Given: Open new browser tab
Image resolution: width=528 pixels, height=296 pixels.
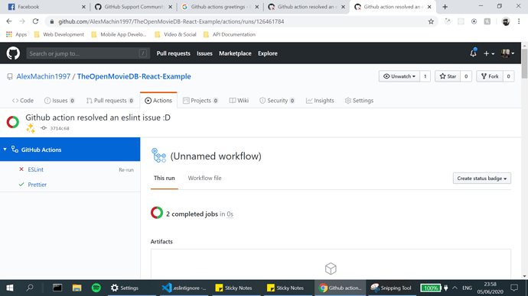Looking at the screenshot, I should 445,7.
